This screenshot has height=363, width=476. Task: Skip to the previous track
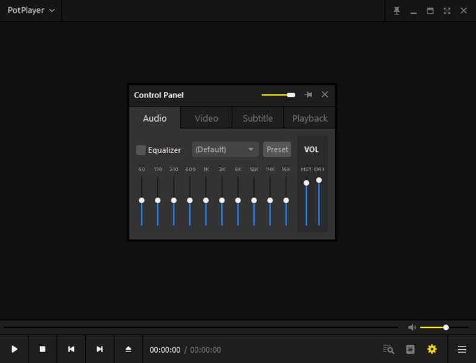click(x=71, y=349)
